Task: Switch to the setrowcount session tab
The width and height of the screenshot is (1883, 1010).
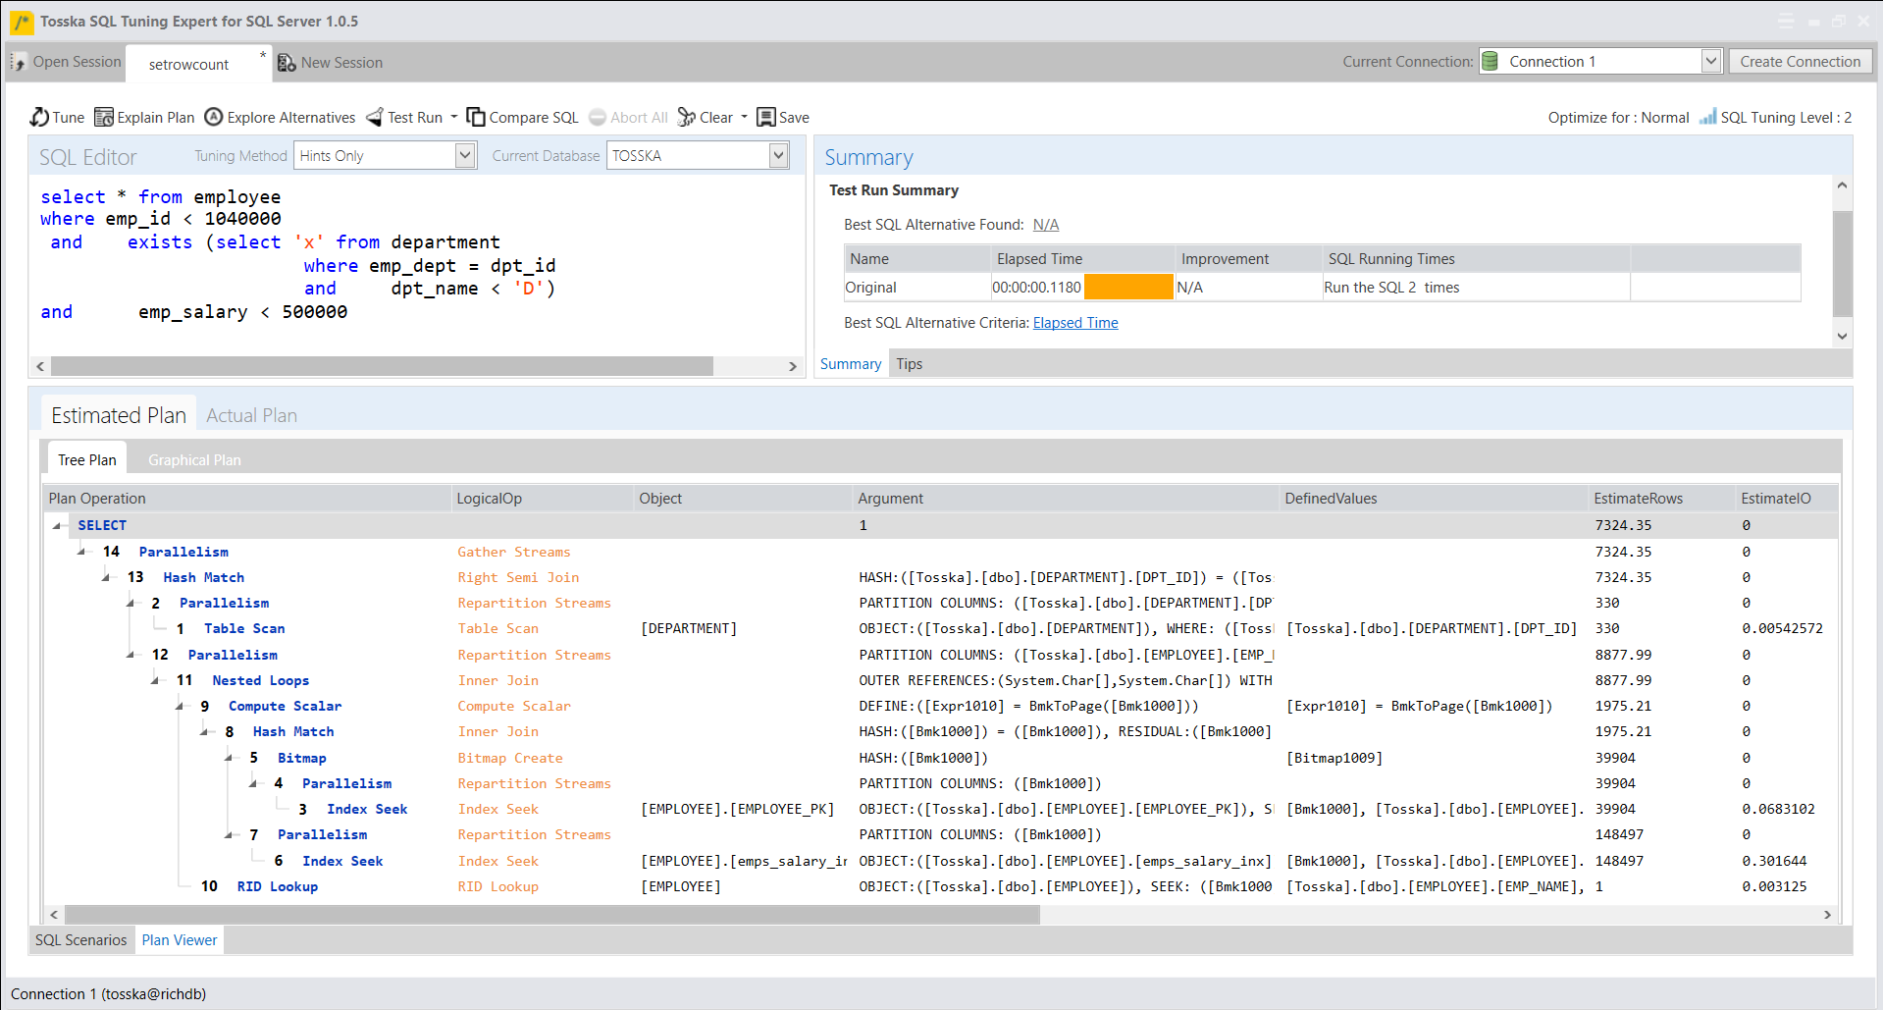Action: coord(188,64)
